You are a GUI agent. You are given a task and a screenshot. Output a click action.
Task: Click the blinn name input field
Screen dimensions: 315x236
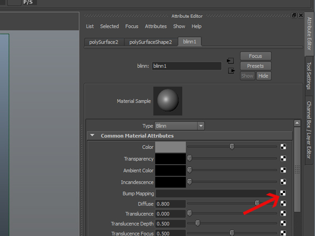[x=186, y=66]
